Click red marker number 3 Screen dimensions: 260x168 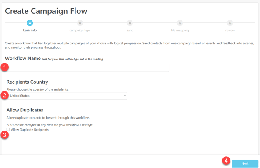pyautogui.click(x=5, y=135)
